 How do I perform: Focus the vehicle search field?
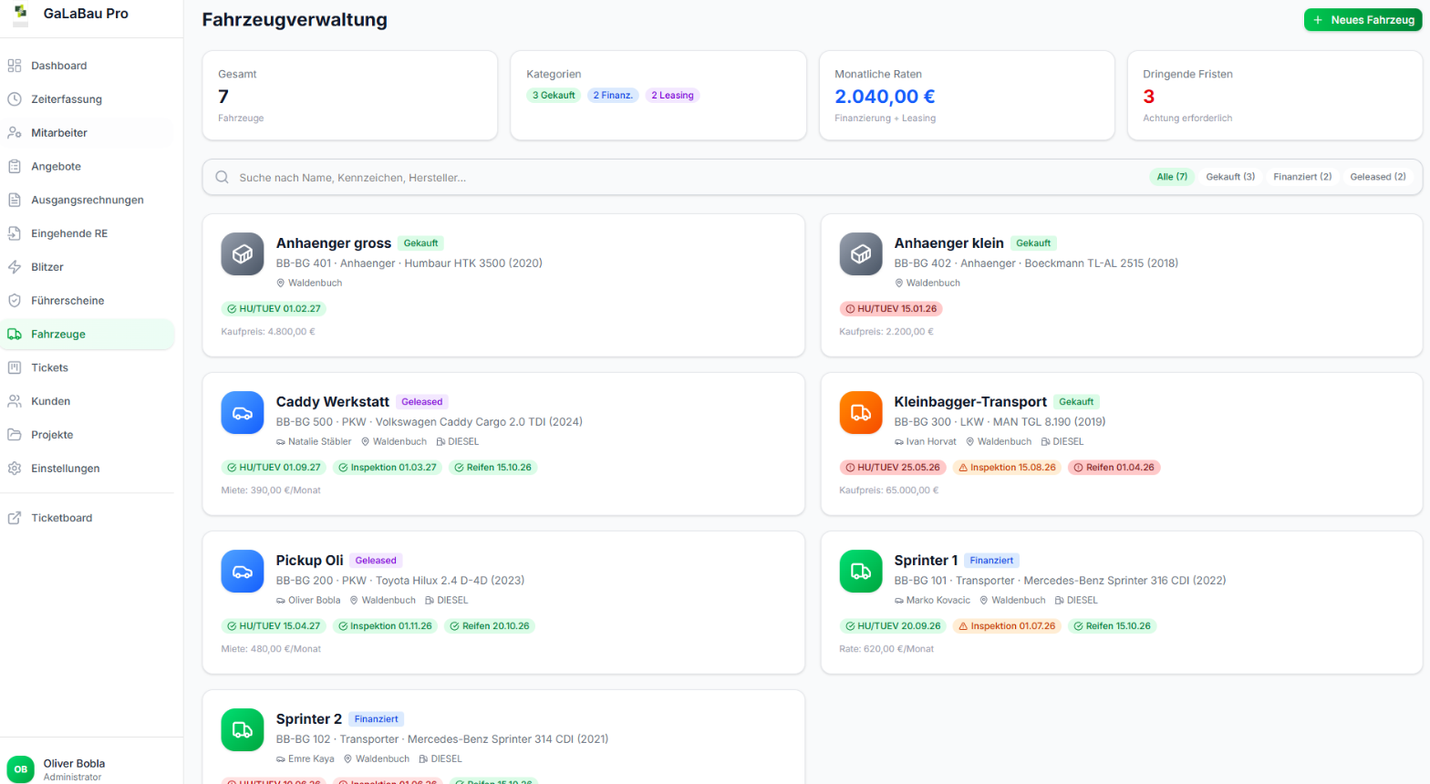675,177
